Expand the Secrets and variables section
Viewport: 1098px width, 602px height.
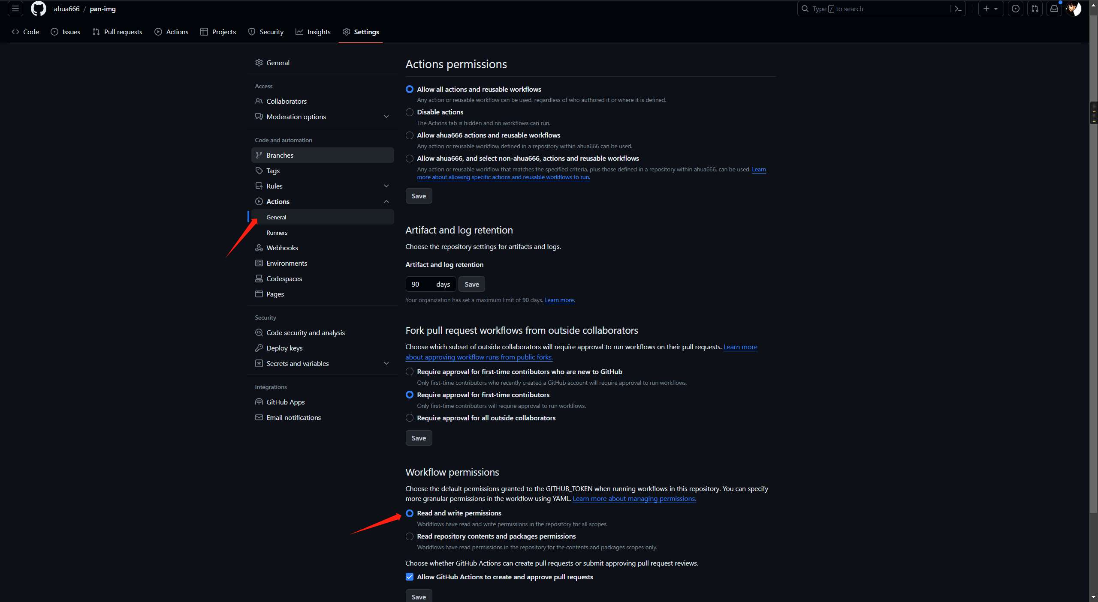click(386, 363)
